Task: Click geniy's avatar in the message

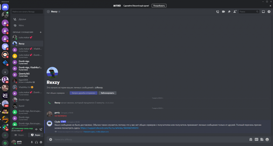Action: (49, 114)
